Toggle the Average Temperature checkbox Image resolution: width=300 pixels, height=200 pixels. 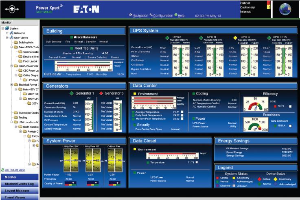coord(182,112)
